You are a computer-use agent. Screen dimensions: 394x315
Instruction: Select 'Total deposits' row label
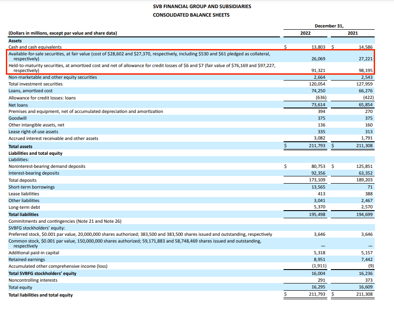point(23,180)
